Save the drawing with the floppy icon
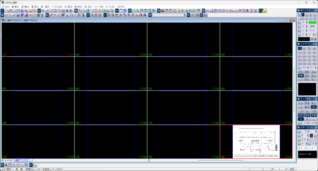Screen dimensions: 318x171 [14, 11]
